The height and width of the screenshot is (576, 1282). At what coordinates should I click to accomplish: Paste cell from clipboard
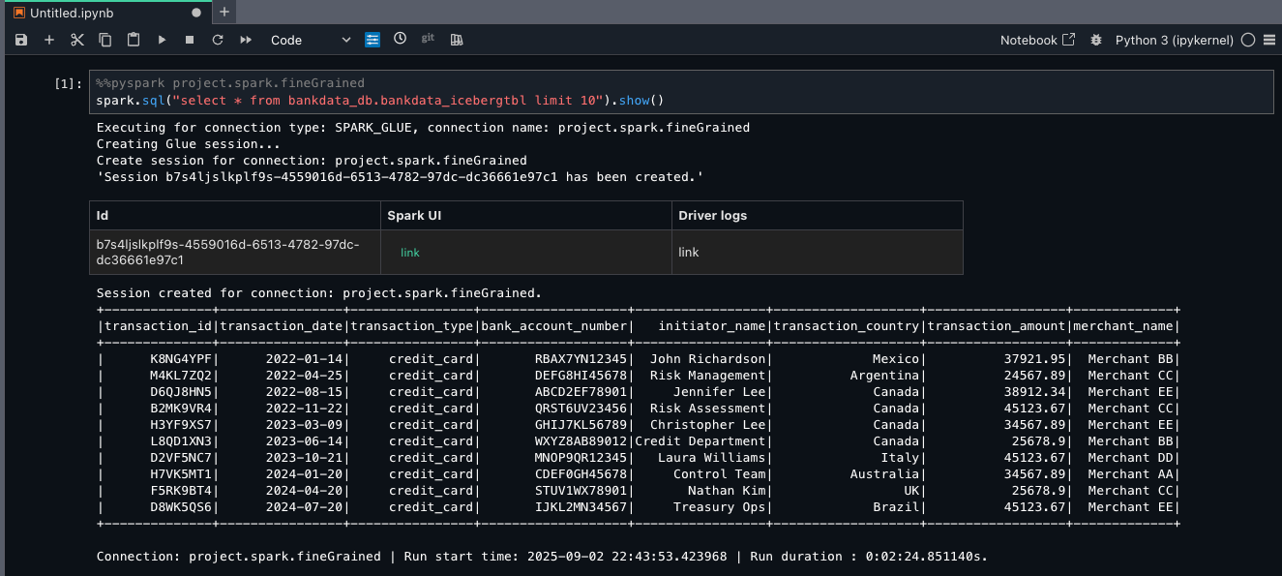click(x=134, y=40)
